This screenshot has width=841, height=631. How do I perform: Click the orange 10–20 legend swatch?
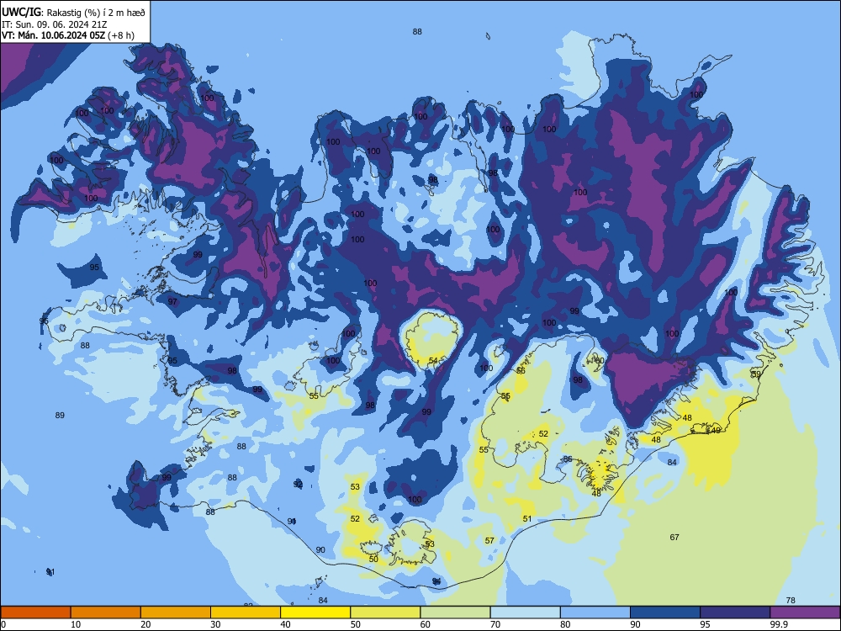[106, 612]
